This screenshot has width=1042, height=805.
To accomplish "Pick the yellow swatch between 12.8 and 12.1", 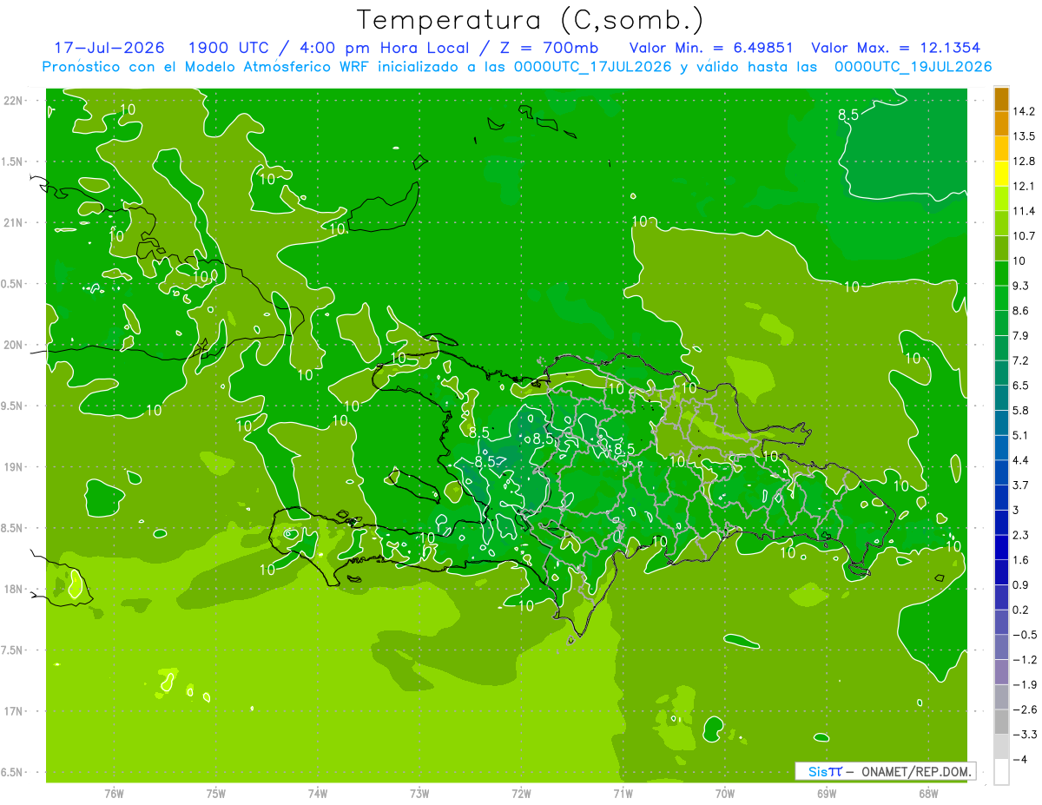I will [x=1001, y=174].
